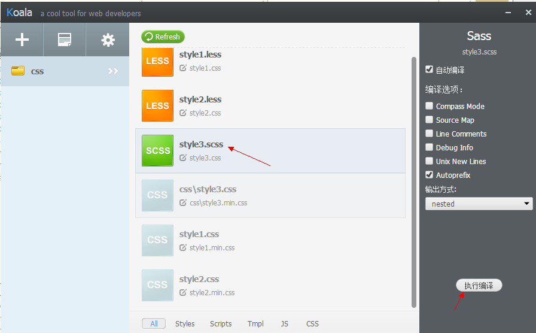Click output path style1.min.css
The height and width of the screenshot is (333, 536).
point(212,248)
